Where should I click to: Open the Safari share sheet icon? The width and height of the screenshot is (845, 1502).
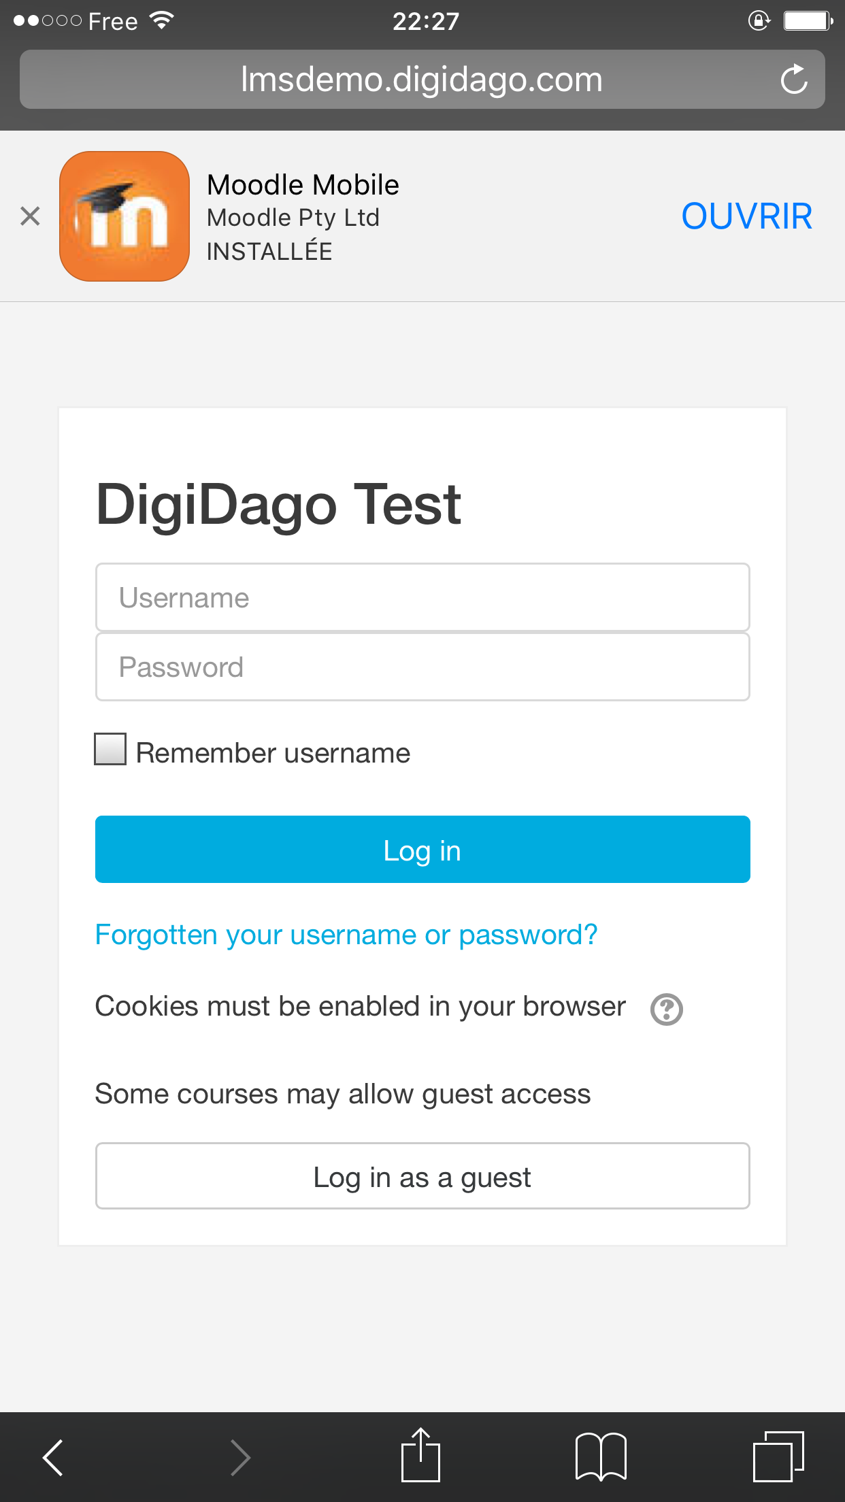pos(420,1454)
